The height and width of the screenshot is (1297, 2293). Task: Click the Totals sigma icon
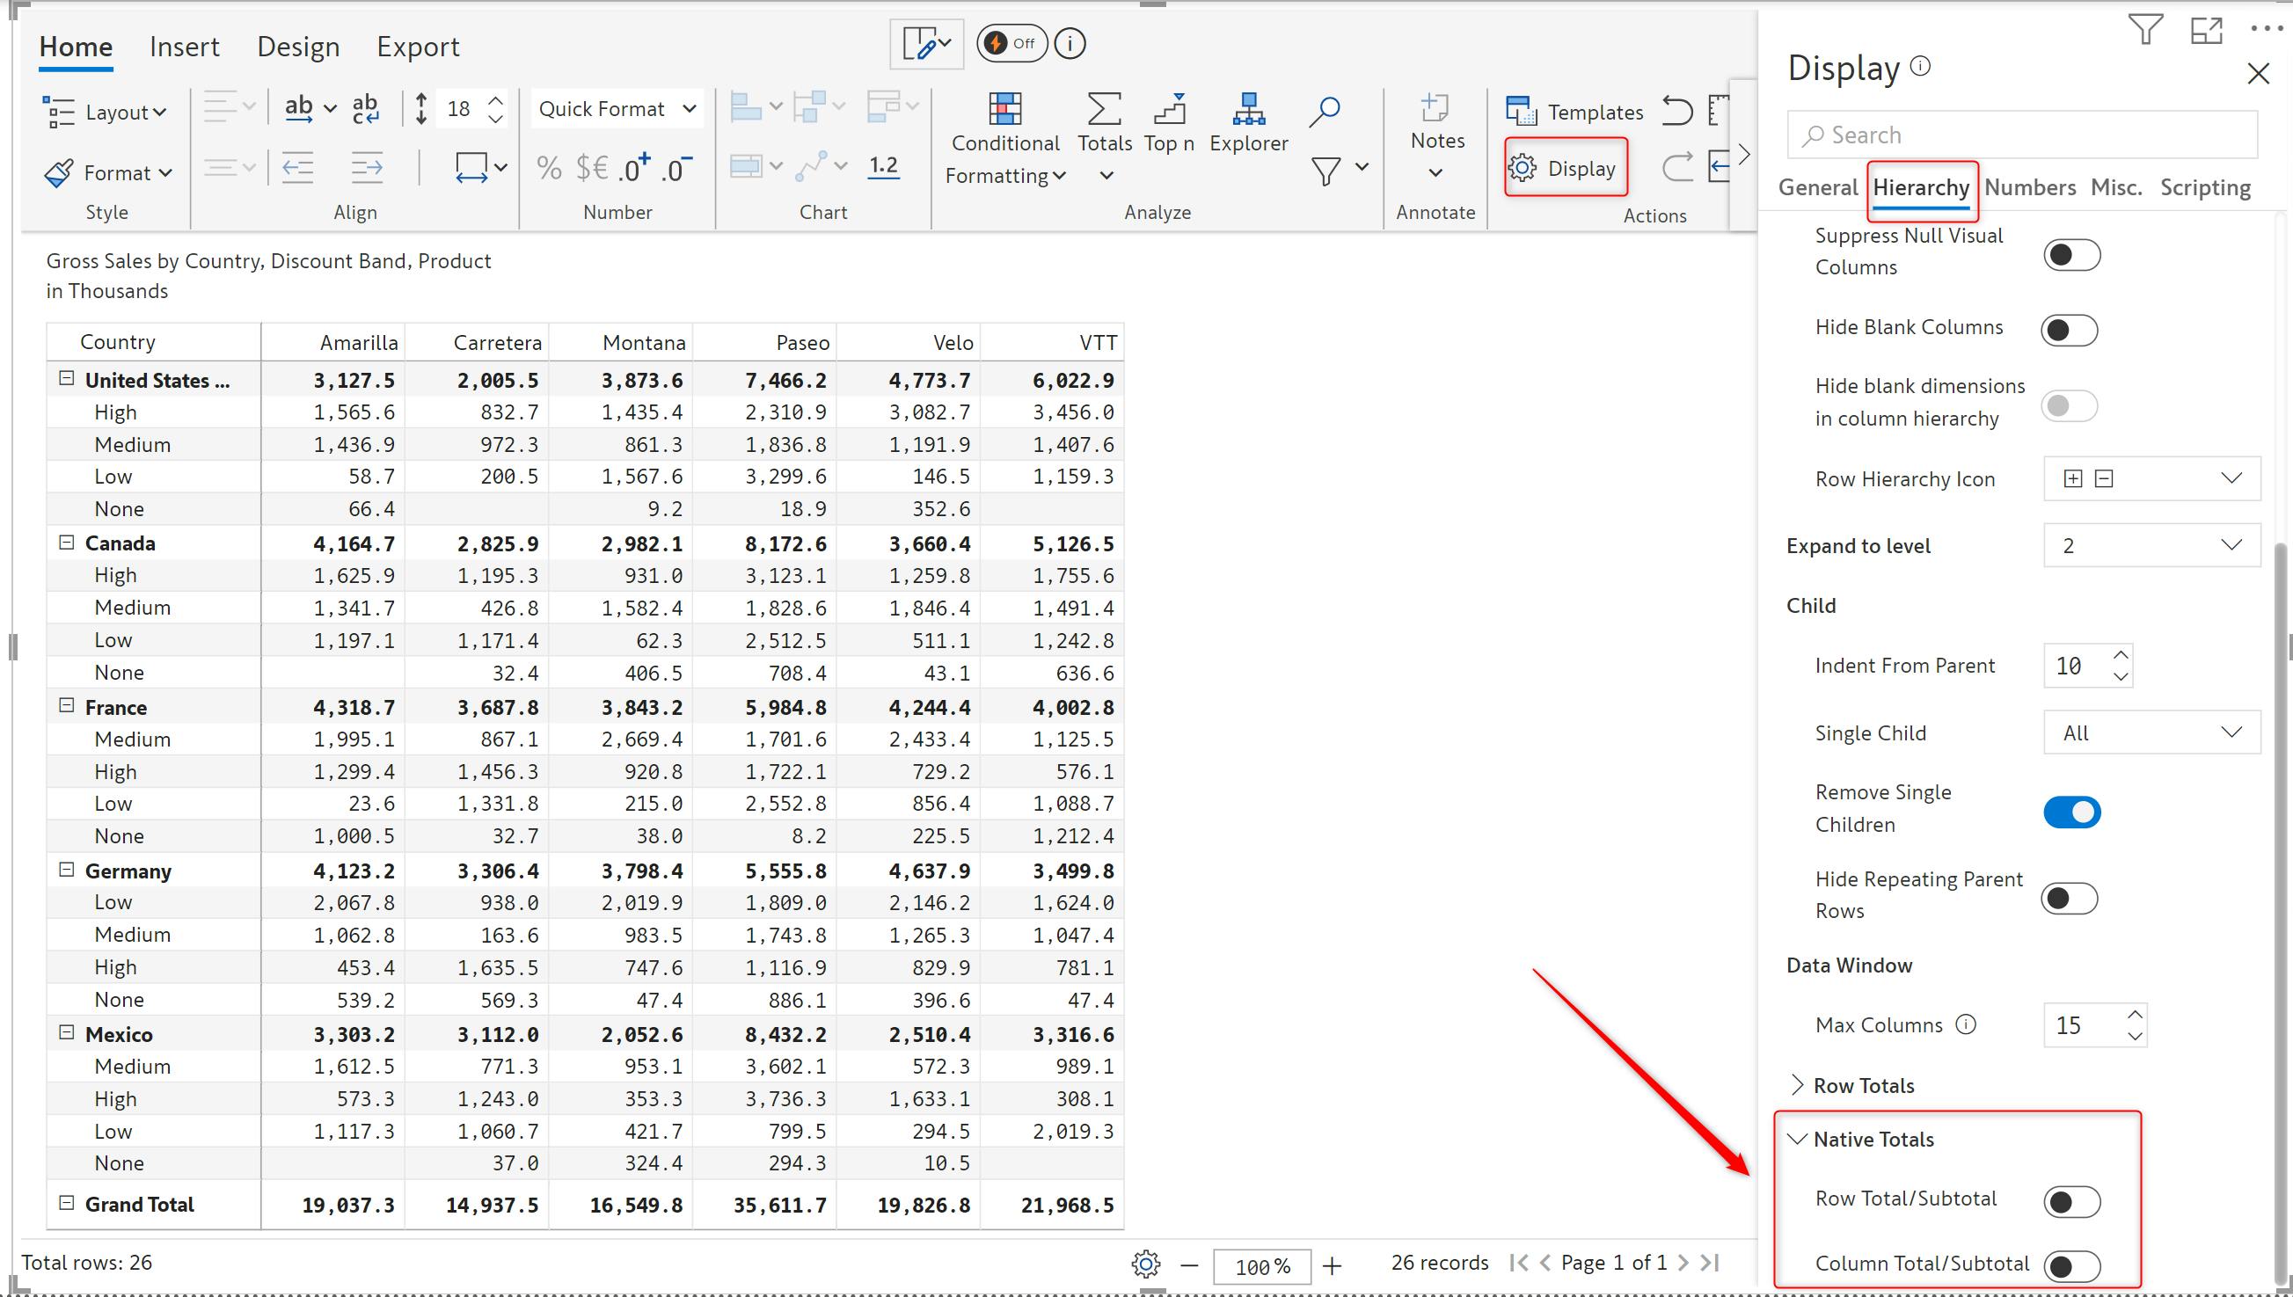[1104, 110]
